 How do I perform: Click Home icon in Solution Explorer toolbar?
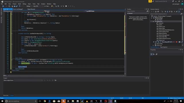click(156, 11)
